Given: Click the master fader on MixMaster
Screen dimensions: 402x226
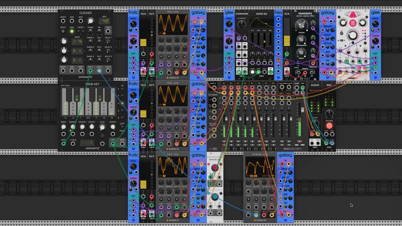Looking at the screenshot, I should pyautogui.click(x=302, y=110).
